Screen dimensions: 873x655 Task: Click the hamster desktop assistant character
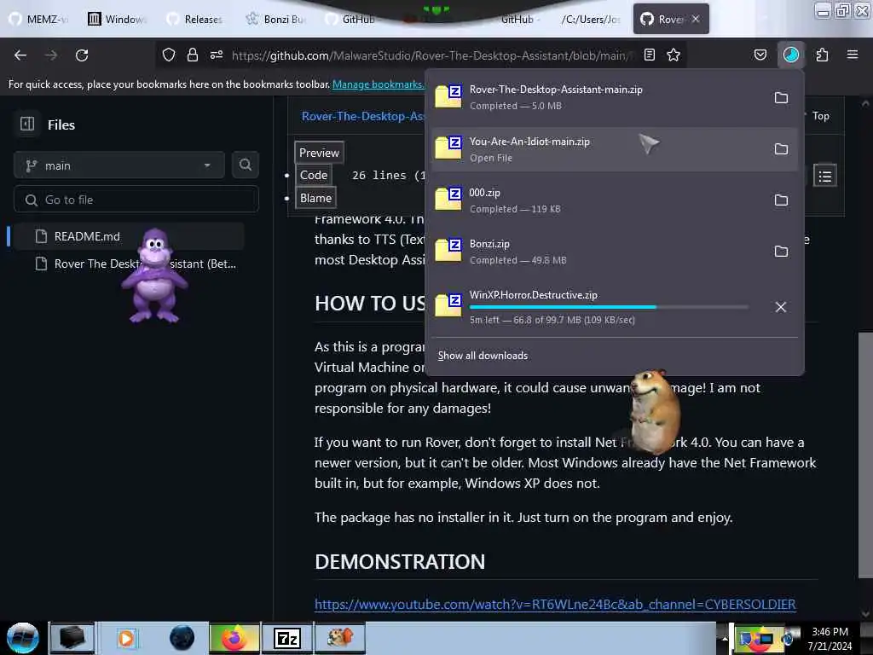tap(654, 411)
